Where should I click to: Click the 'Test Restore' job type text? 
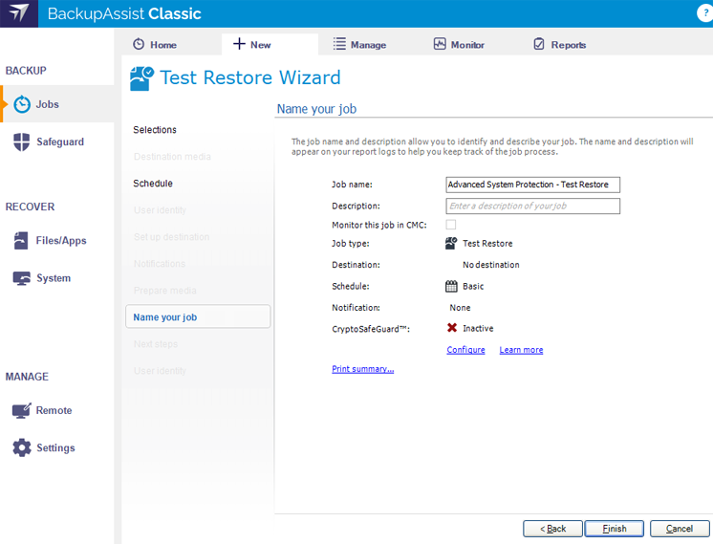487,244
